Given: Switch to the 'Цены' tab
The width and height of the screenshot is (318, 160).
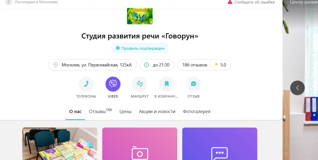Looking at the screenshot, I should [125, 112].
